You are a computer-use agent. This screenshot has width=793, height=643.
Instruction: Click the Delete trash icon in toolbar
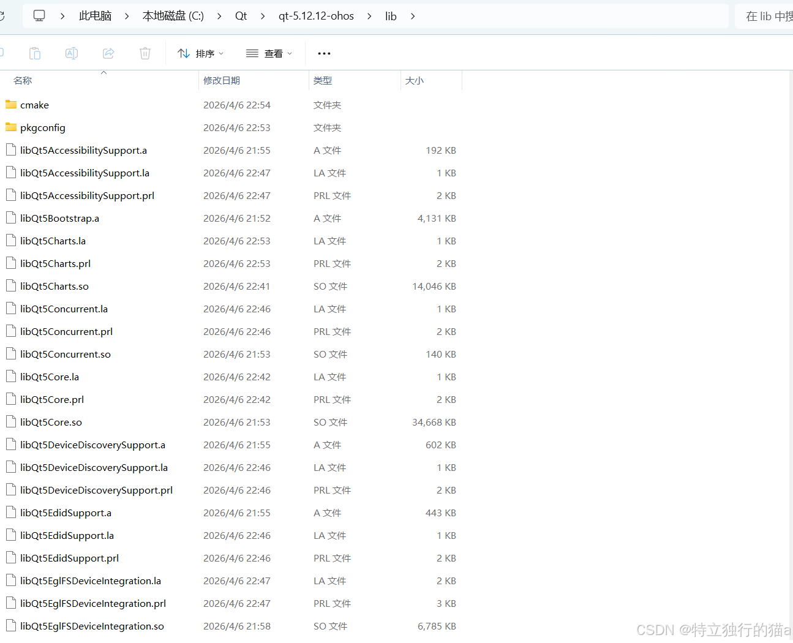[145, 53]
